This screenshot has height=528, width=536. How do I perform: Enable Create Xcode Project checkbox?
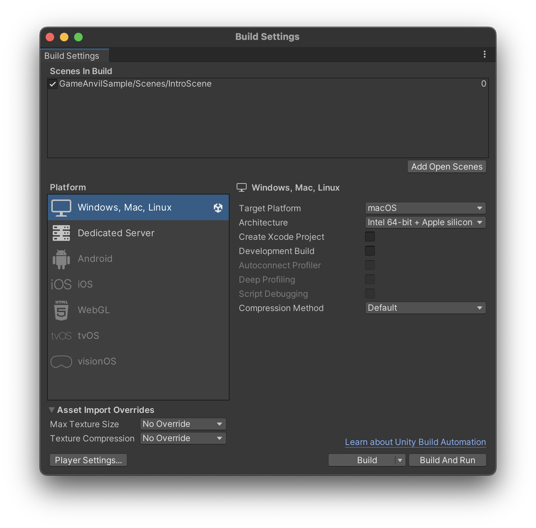(x=370, y=237)
